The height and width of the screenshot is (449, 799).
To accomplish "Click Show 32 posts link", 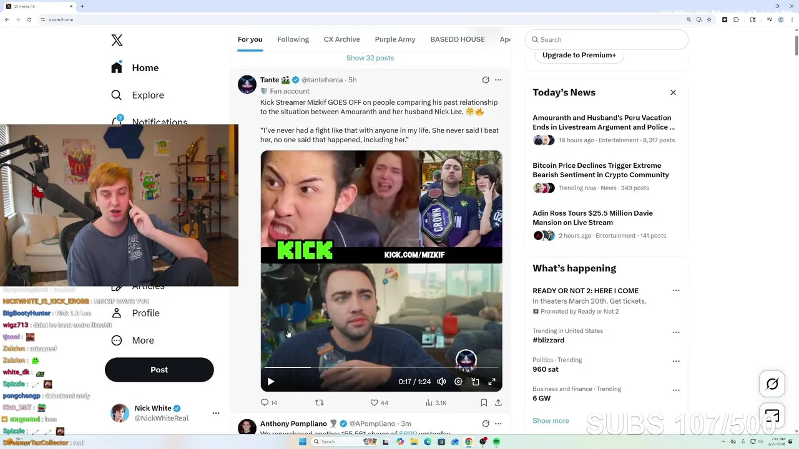I will [x=370, y=58].
